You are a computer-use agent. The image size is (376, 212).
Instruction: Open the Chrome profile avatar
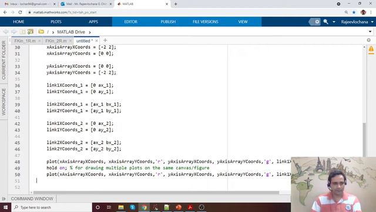tap(363, 12)
